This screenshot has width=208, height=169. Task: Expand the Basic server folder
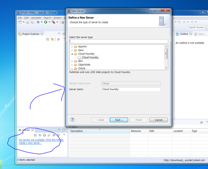point(72,50)
